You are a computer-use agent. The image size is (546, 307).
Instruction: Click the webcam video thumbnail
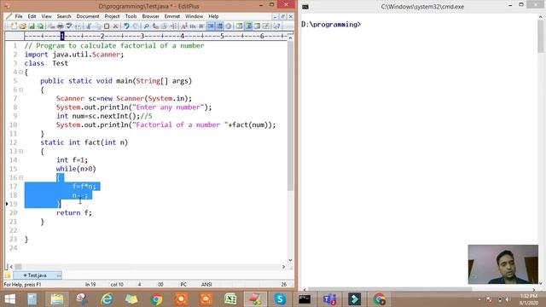[502, 264]
